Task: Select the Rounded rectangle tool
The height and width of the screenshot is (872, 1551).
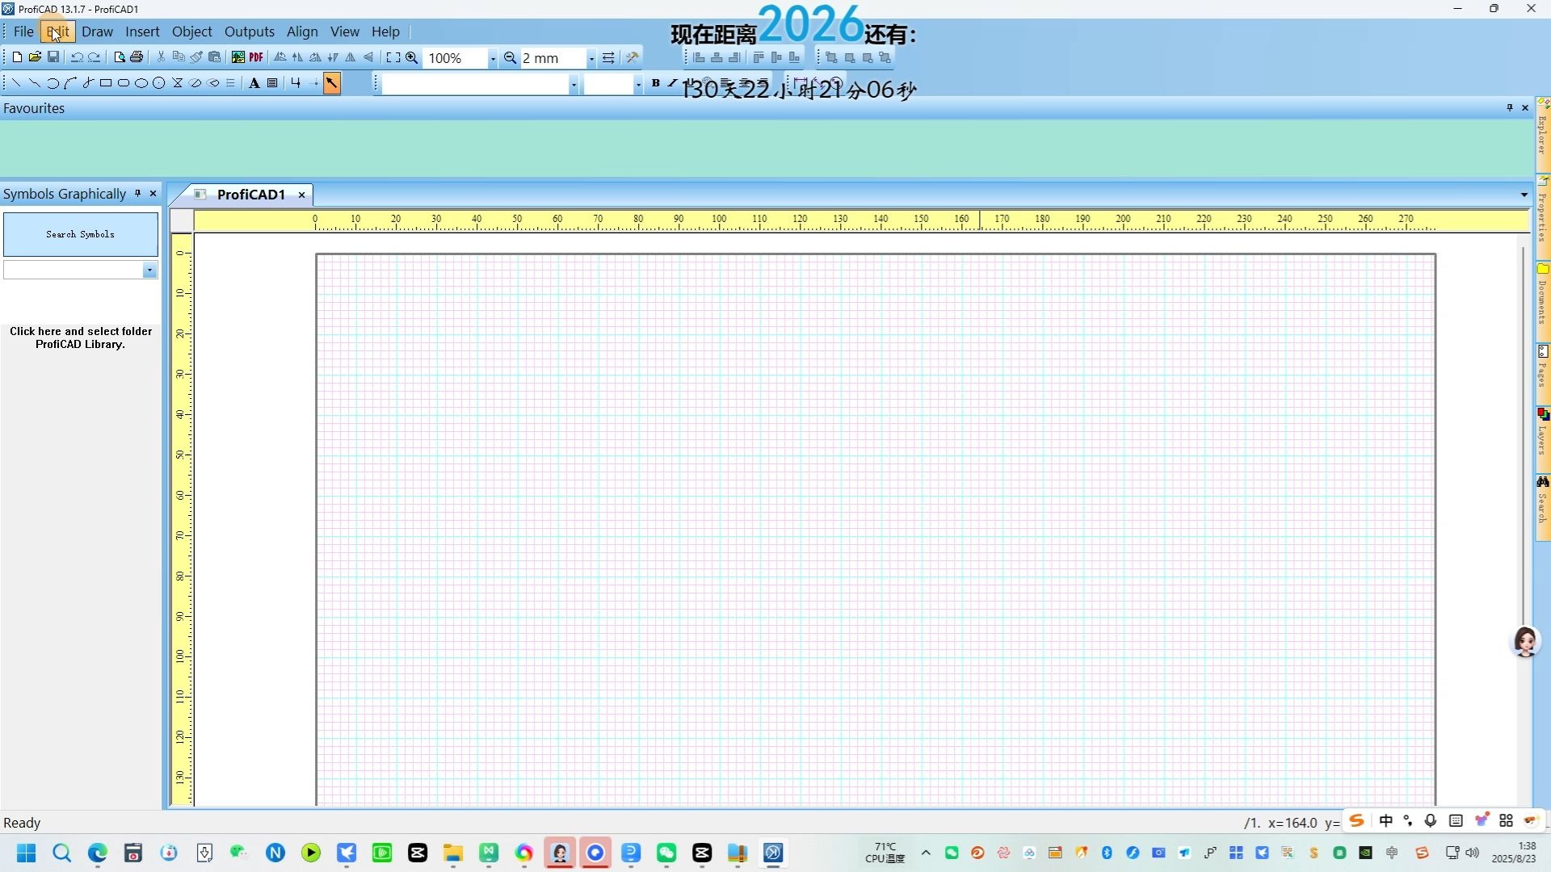Action: tap(124, 82)
